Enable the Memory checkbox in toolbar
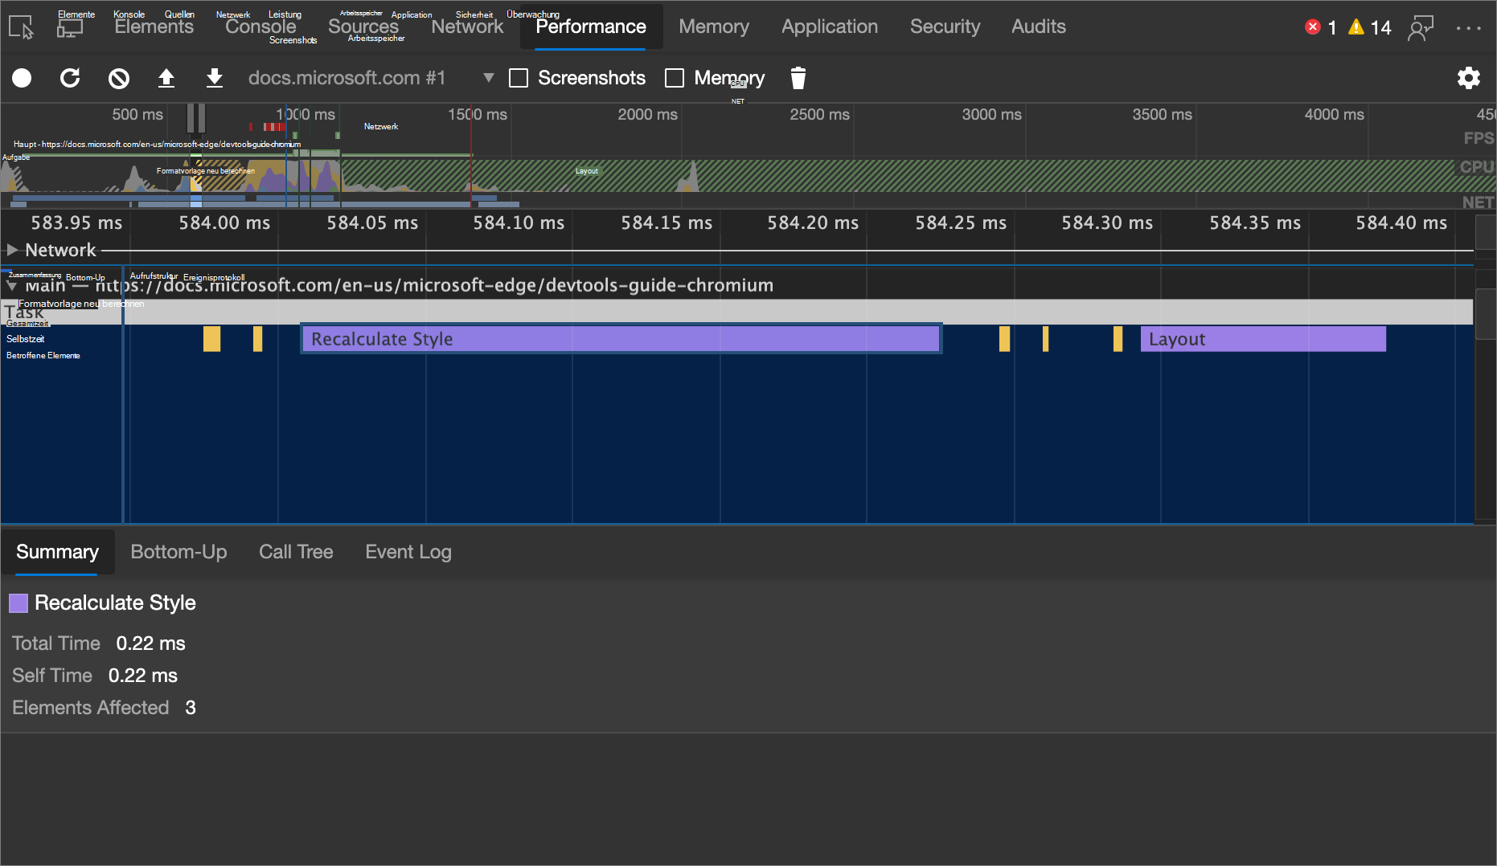1497x866 pixels. click(675, 78)
